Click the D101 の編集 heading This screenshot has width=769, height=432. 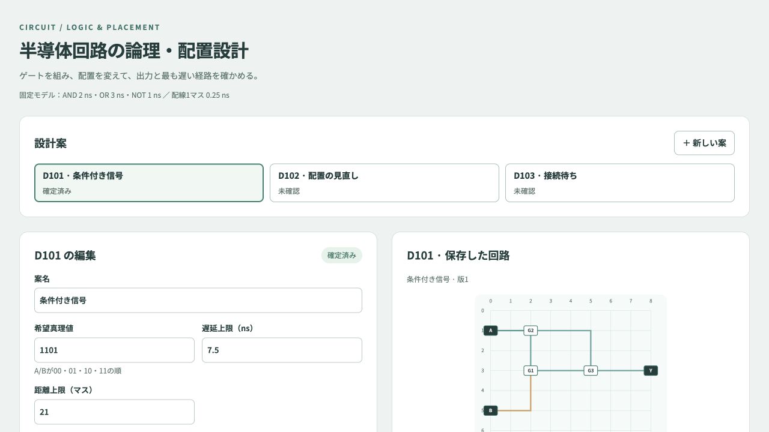point(65,255)
